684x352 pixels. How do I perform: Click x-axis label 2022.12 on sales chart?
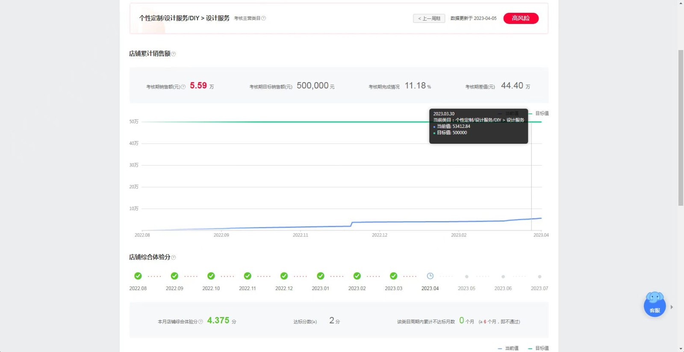pyautogui.click(x=380, y=235)
